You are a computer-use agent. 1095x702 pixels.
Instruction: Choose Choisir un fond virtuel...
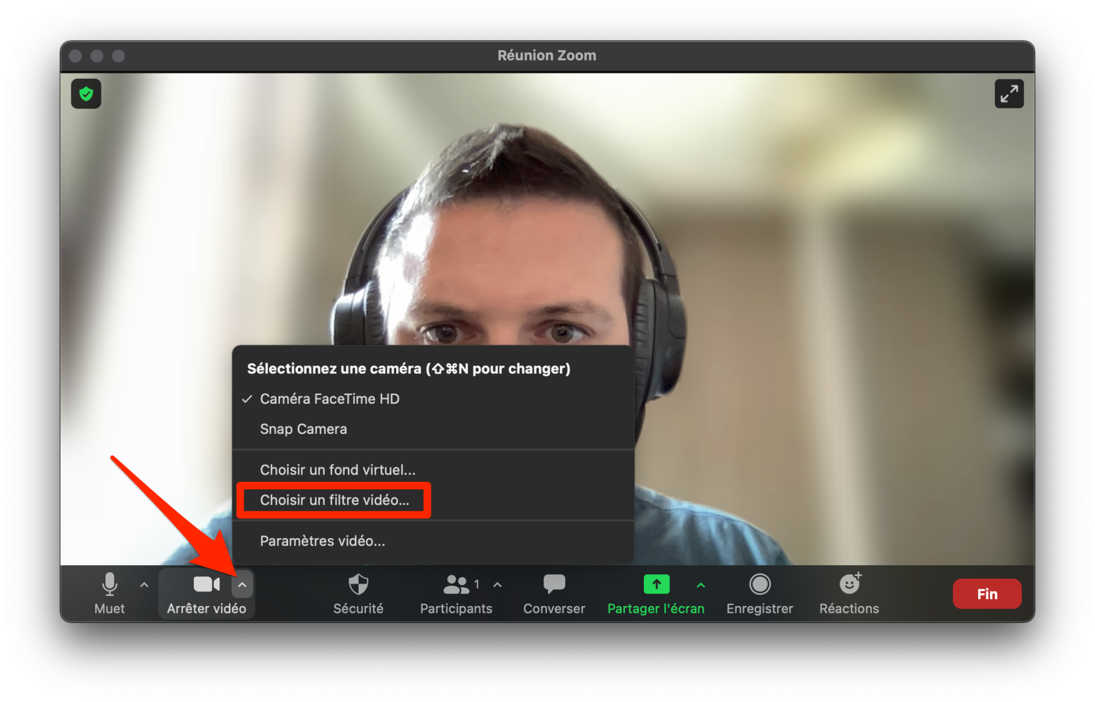(x=433, y=470)
